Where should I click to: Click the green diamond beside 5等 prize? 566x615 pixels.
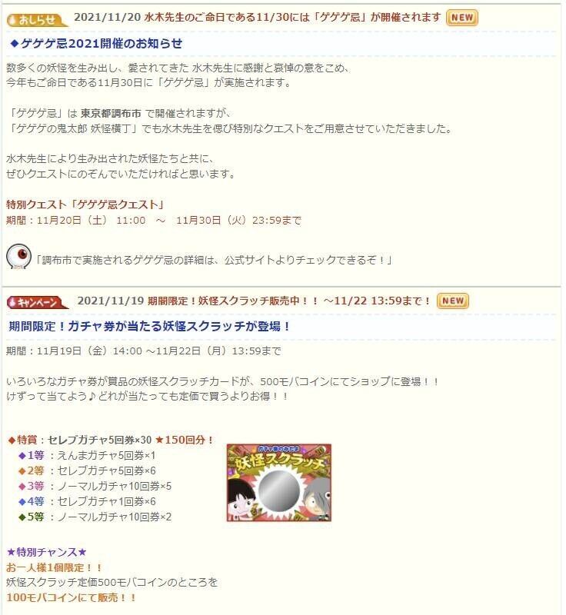click(22, 517)
